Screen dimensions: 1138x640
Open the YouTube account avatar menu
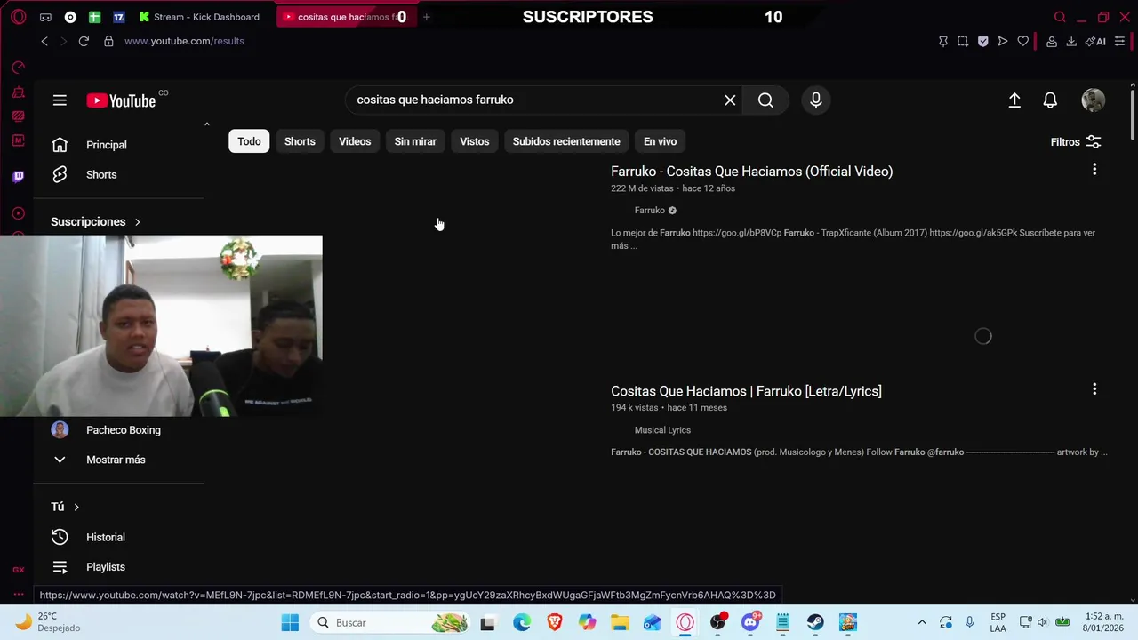coord(1094,100)
